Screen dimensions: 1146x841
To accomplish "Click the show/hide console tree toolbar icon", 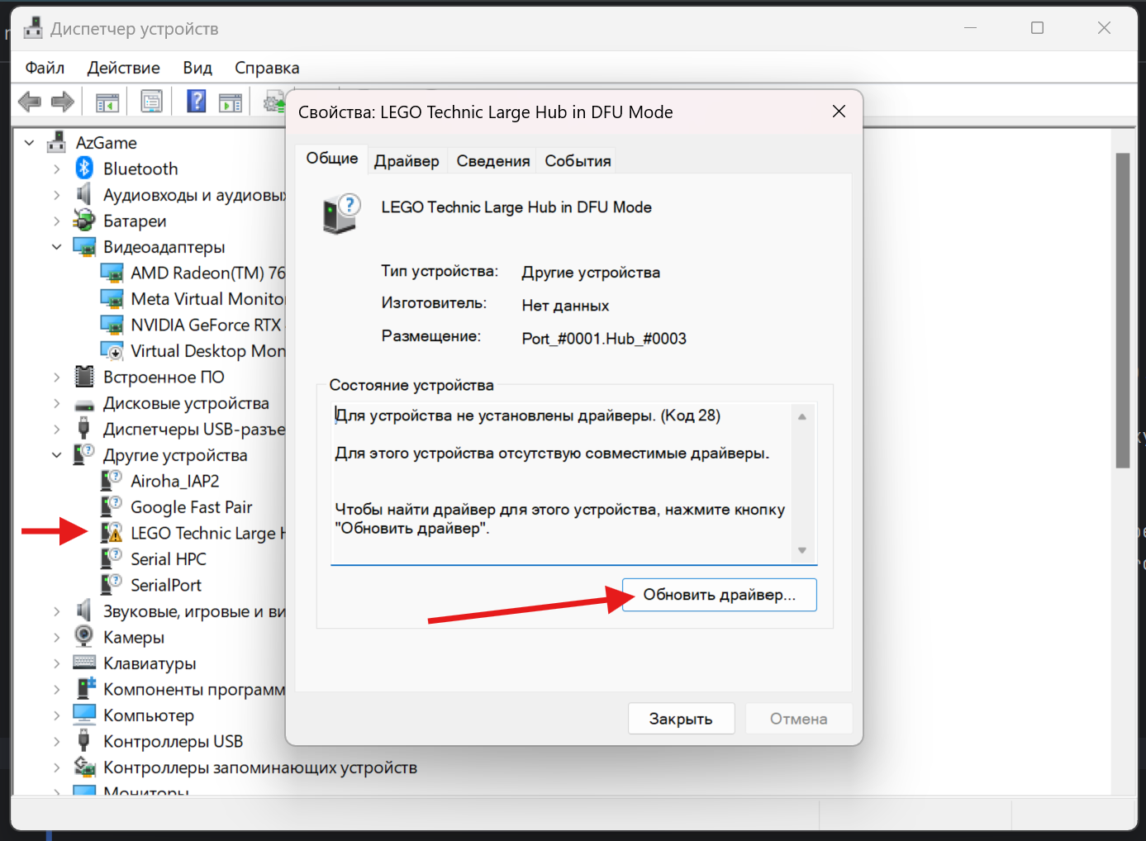I will [x=107, y=102].
